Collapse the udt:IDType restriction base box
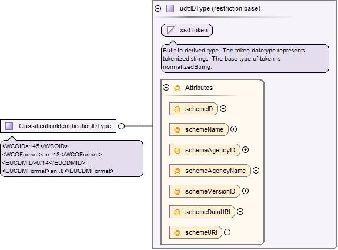 pyautogui.click(x=158, y=9)
